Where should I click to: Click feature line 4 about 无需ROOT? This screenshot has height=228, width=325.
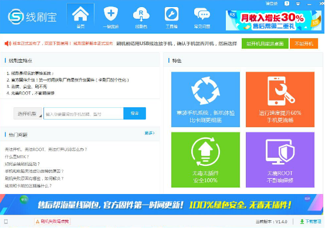(31, 93)
